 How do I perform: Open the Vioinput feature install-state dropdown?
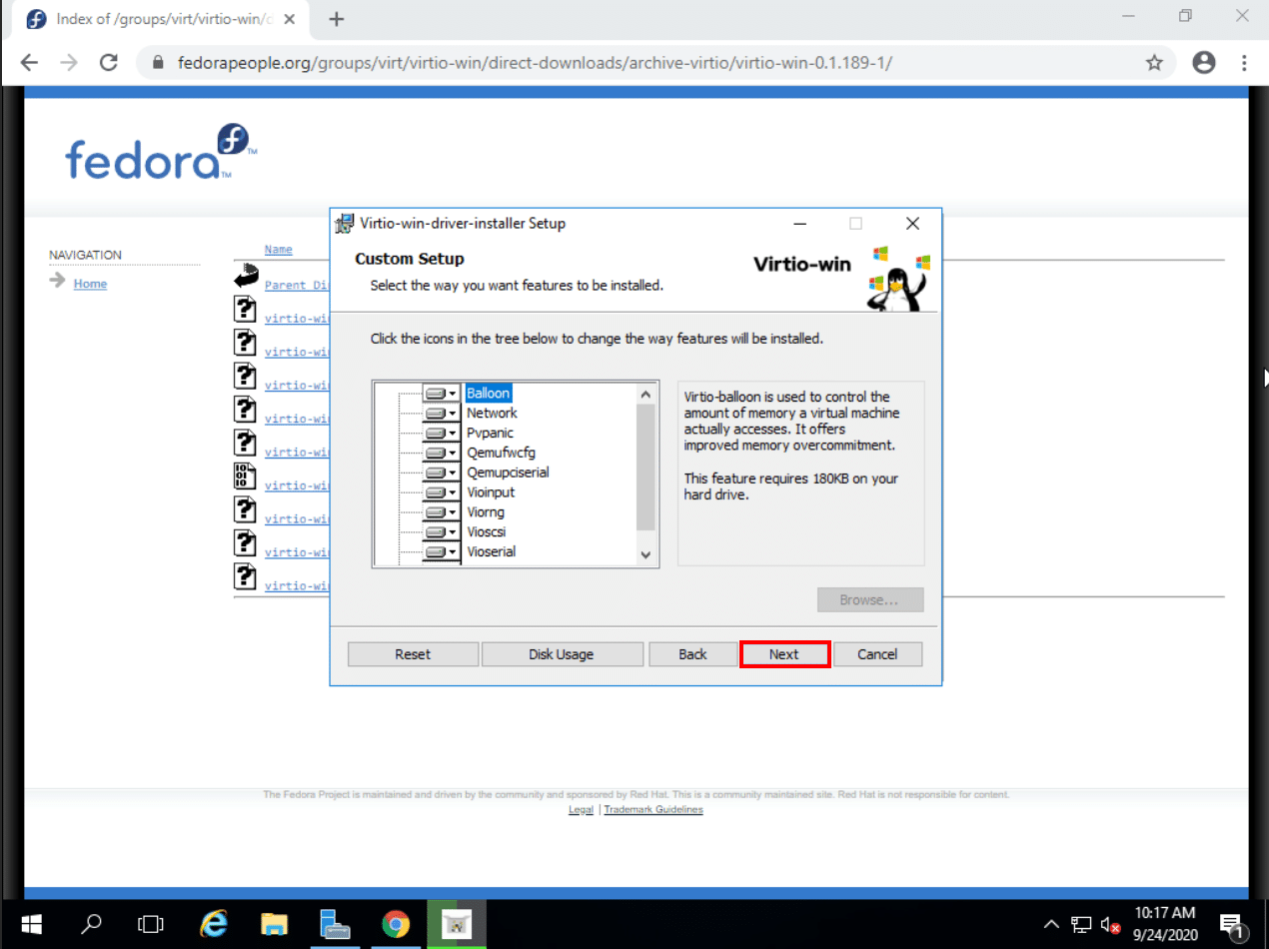click(442, 492)
